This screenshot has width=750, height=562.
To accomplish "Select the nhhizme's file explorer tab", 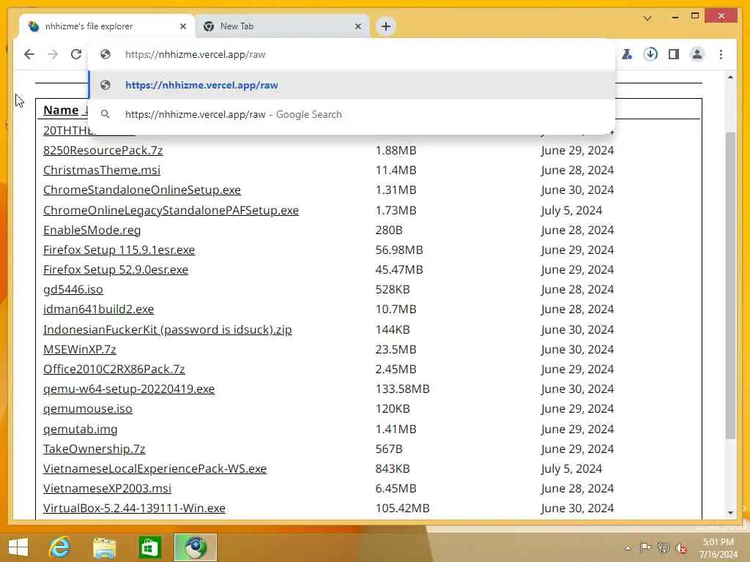I will [107, 26].
